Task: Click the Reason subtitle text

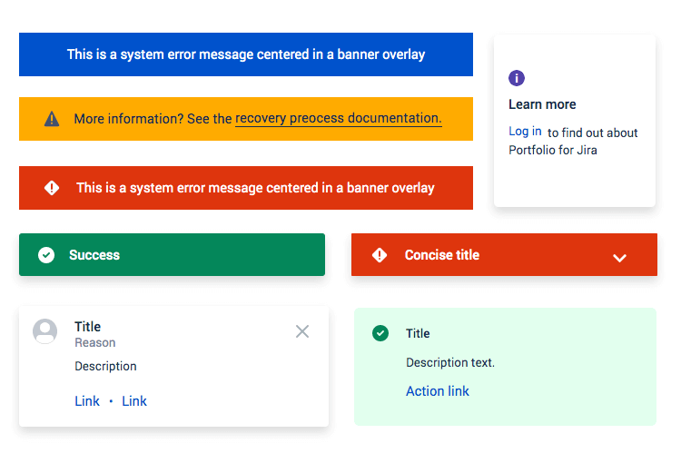Action: click(95, 342)
